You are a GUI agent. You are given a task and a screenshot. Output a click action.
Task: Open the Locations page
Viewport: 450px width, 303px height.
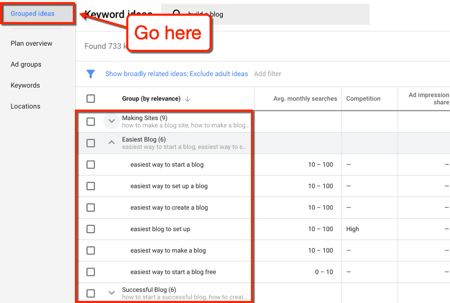[x=25, y=106]
